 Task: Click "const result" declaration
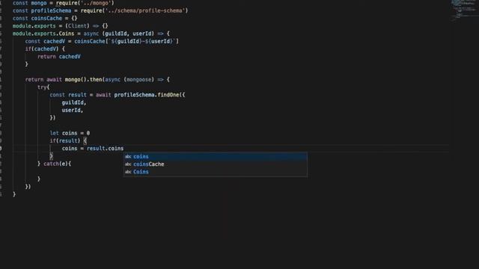[x=68, y=95]
